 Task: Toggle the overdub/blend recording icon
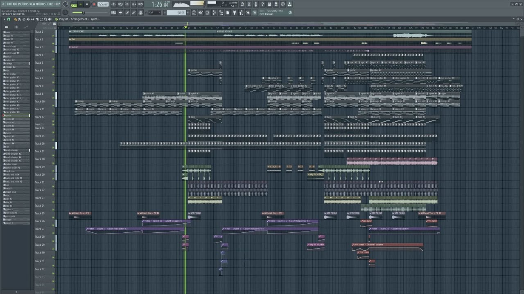click(134, 4)
